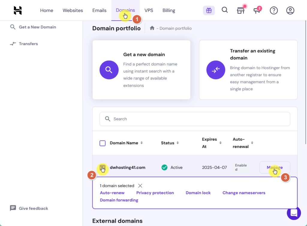This screenshot has height=226, width=307.
Task: Open the help question mark icon
Action: pos(274,10)
